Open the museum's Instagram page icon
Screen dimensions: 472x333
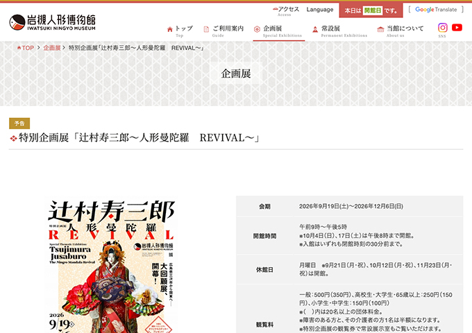pyautogui.click(x=443, y=28)
